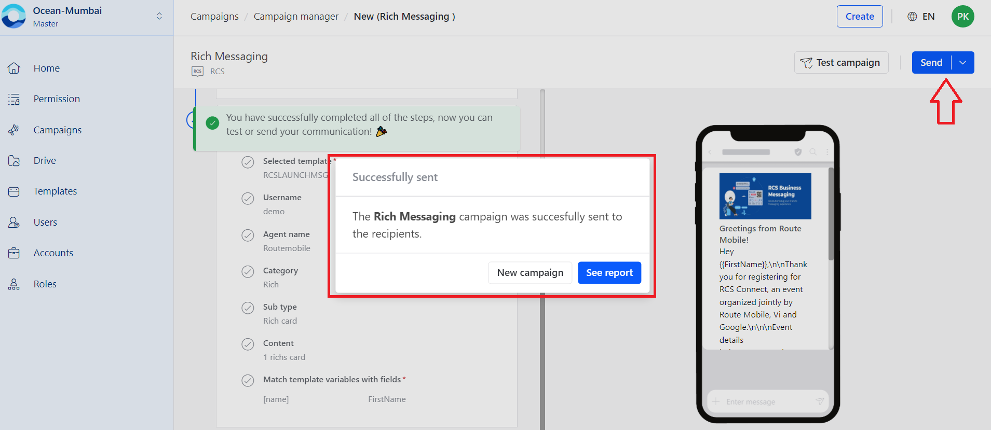
Task: Click the Users sidebar icon
Action: tap(14, 223)
